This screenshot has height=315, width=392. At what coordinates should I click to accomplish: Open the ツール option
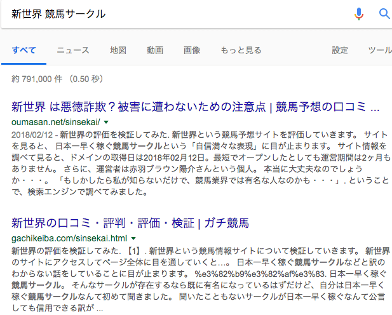(380, 50)
